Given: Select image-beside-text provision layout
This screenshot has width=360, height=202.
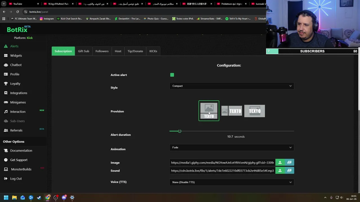Looking at the screenshot, I should (232, 111).
